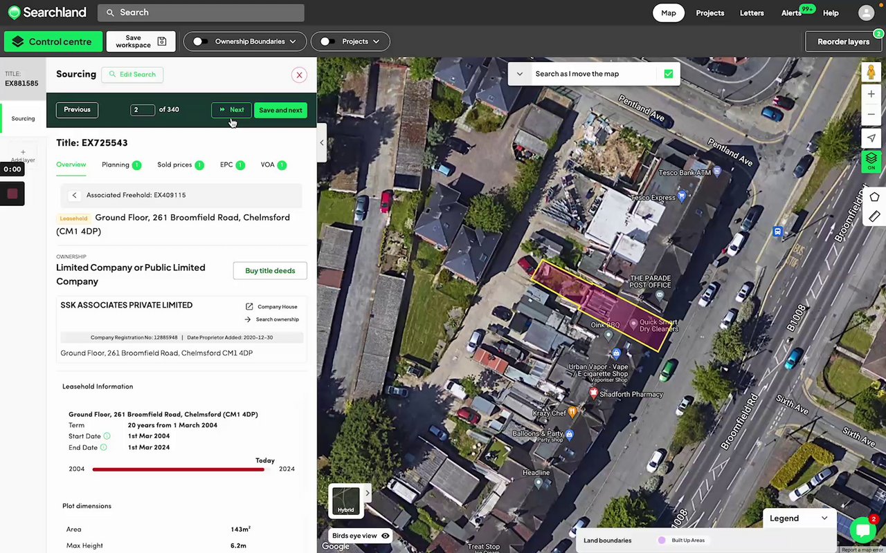Go to the Letters page

pos(752,13)
